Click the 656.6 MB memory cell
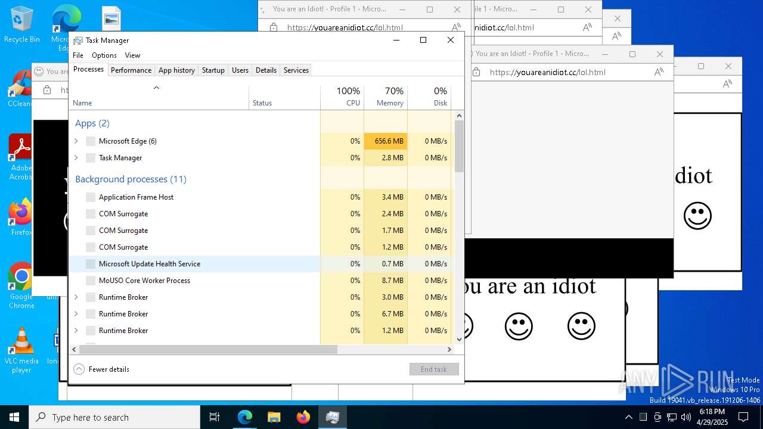 coord(386,141)
